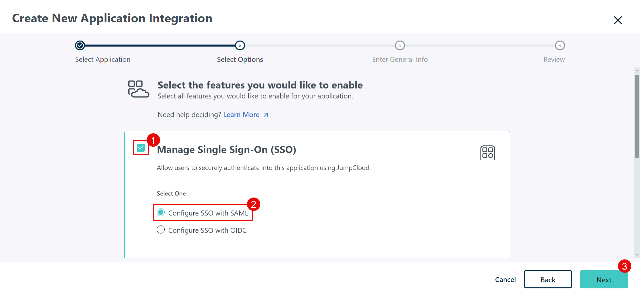Go back with the Back button
The image size is (640, 296).
pos(548,280)
